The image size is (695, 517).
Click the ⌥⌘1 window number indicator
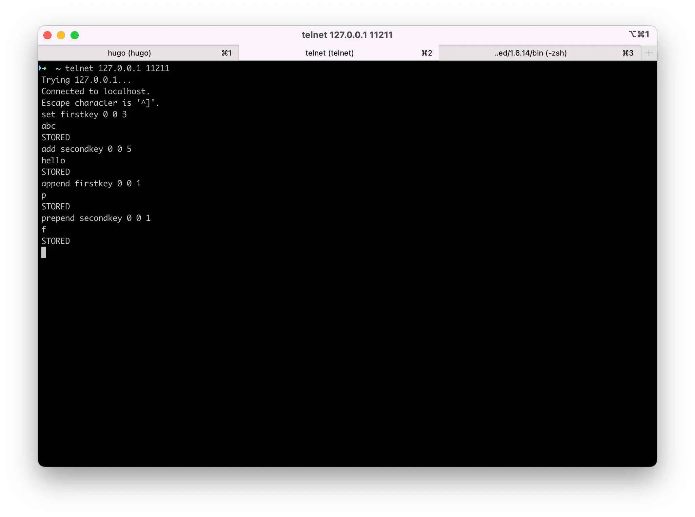(x=639, y=34)
